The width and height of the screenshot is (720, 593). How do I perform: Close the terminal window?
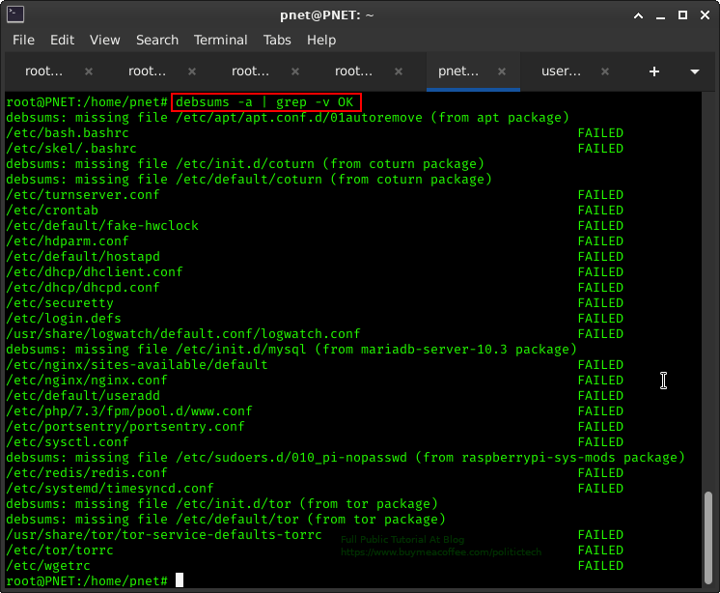tap(705, 15)
